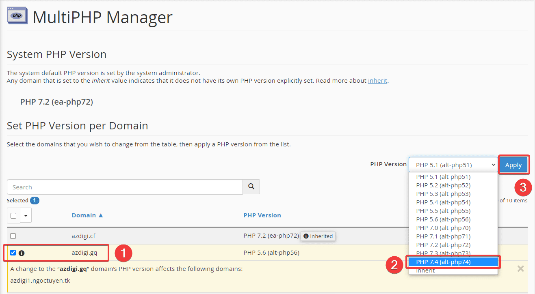Screen dimensions: 535x294
Task: Click the Inherited info badge for azdigi.cf
Action: 318,236
